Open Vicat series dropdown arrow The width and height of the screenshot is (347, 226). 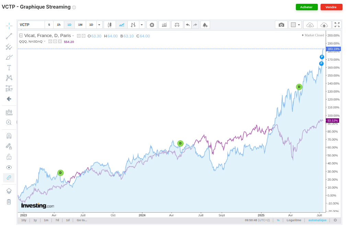73,36
